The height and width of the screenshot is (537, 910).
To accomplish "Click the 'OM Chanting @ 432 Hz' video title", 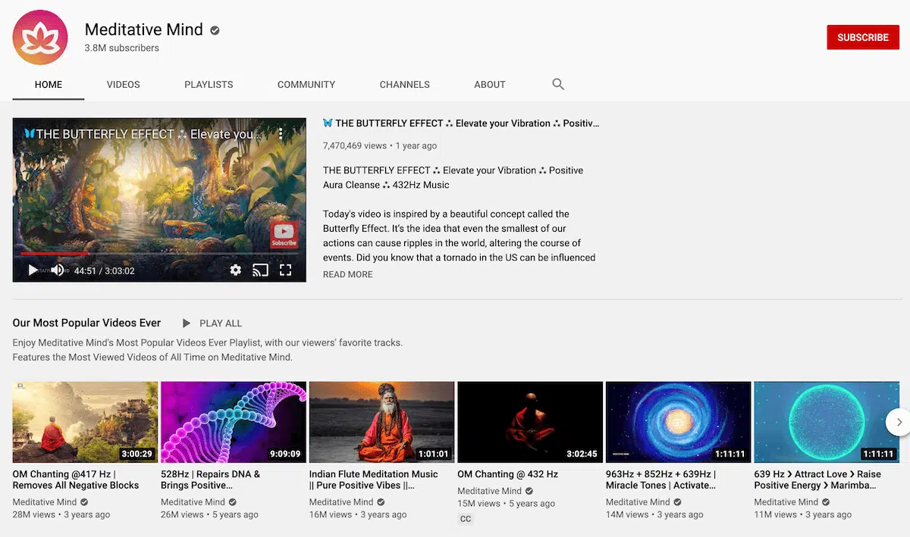I will coord(508,474).
